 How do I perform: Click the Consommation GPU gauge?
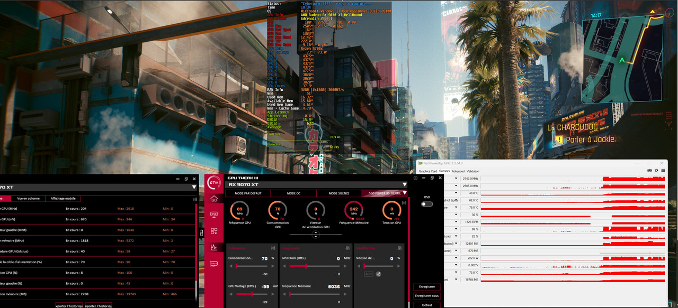278,210
